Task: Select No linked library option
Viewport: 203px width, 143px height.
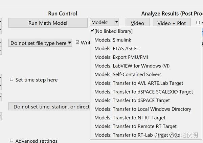Action: point(113,31)
